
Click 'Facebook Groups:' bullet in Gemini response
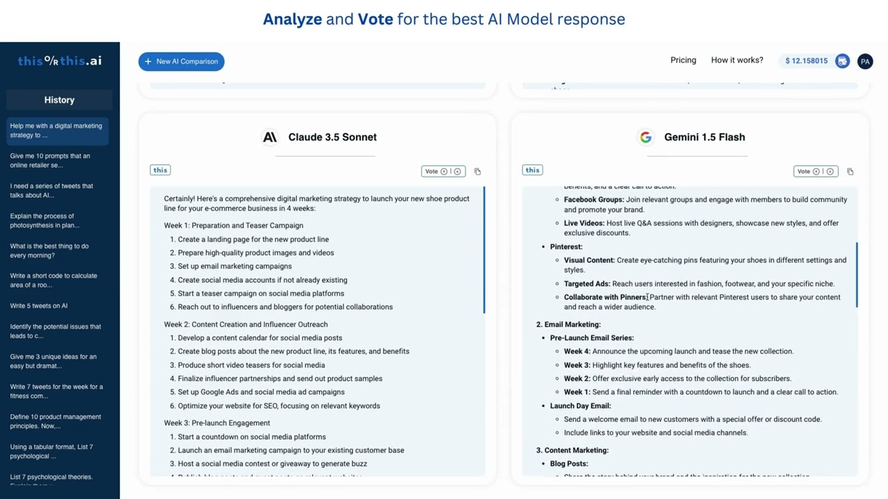point(594,200)
